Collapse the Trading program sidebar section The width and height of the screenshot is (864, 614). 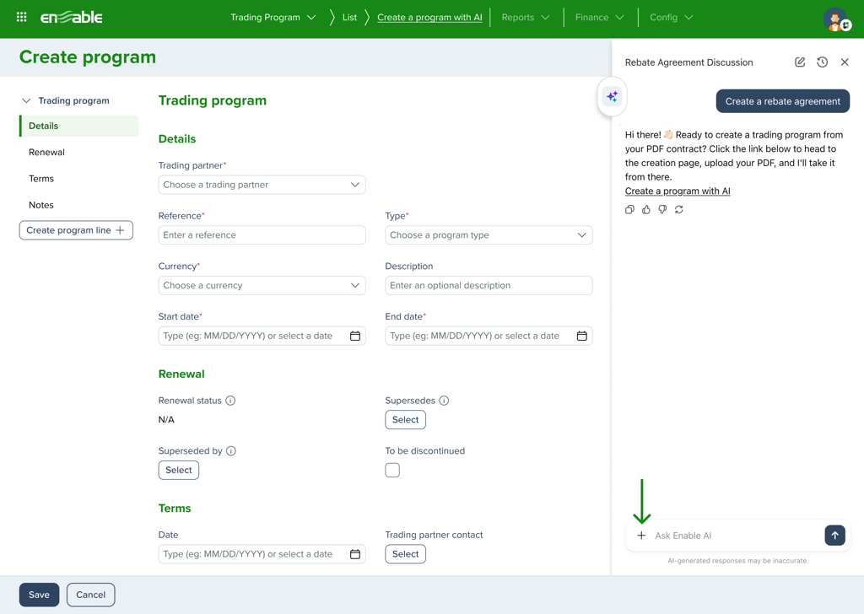[x=26, y=101]
